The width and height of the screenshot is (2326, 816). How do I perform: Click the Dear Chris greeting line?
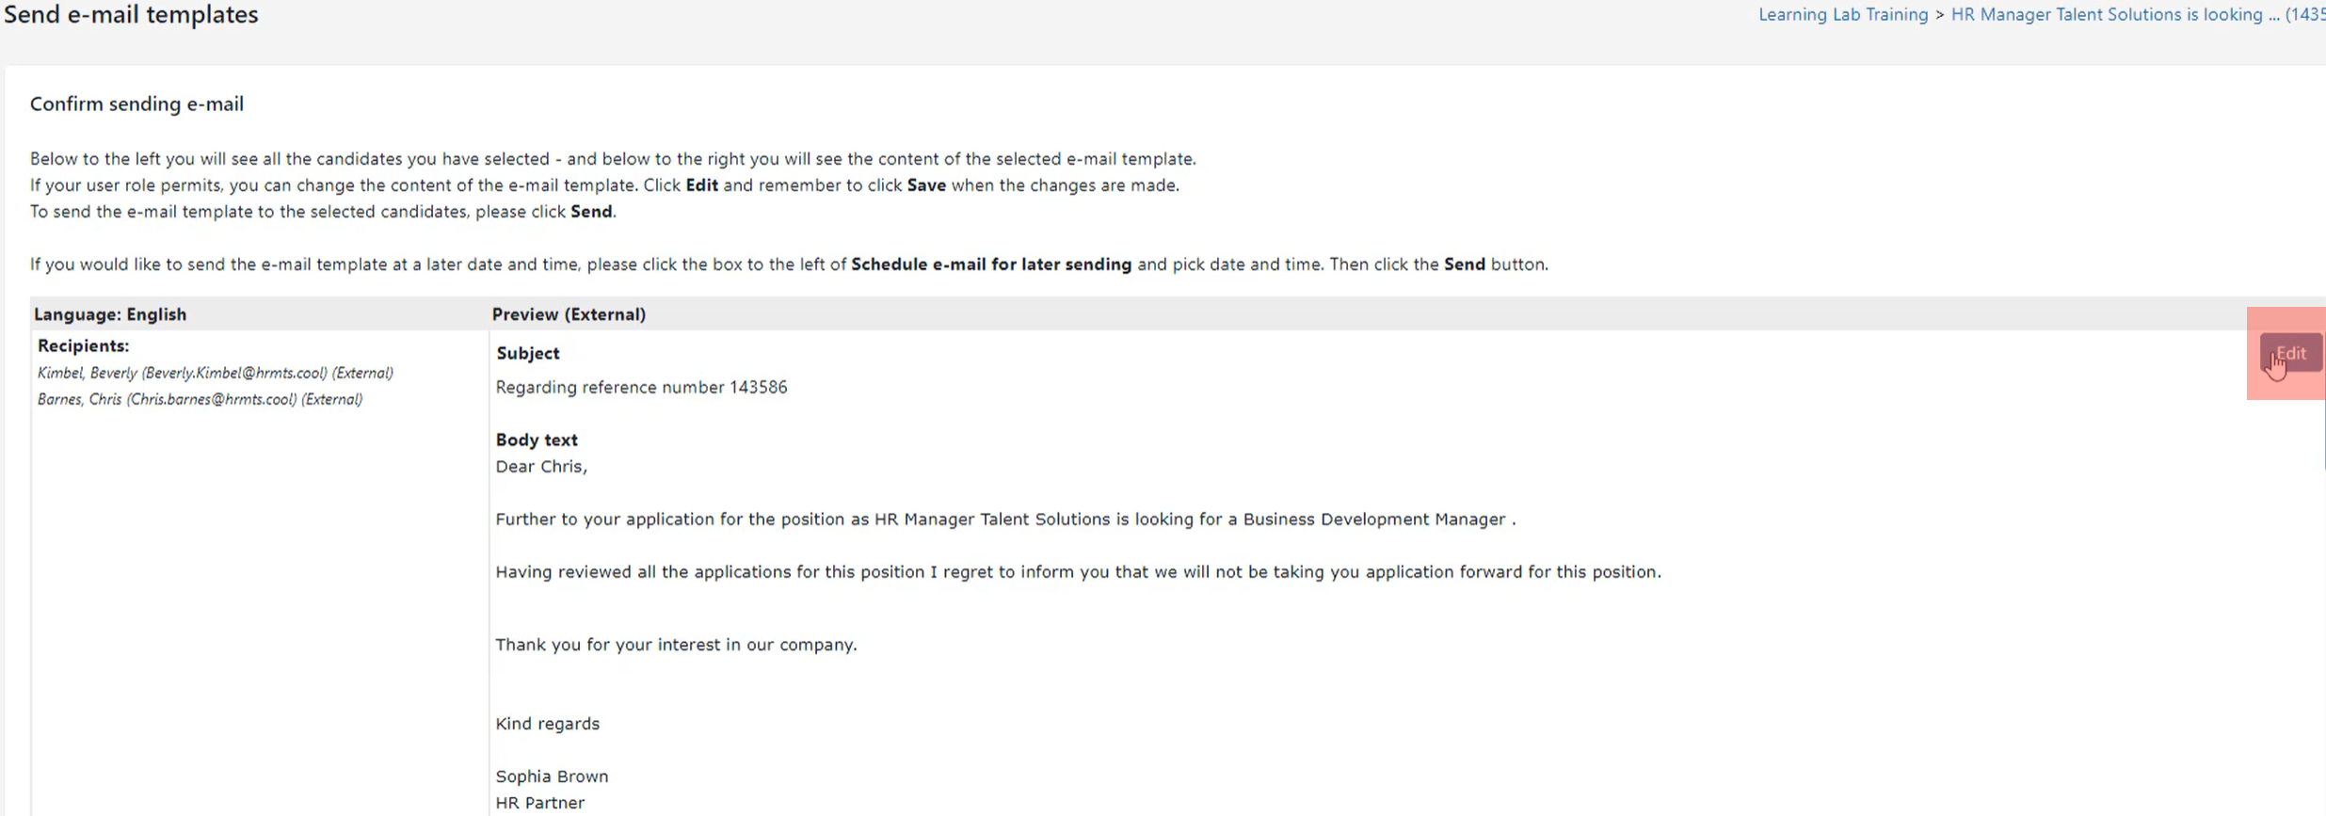pos(541,466)
